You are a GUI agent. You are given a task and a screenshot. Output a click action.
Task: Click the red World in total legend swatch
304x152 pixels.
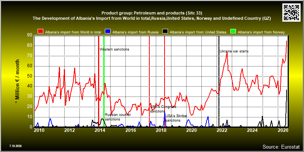coord(41,32)
